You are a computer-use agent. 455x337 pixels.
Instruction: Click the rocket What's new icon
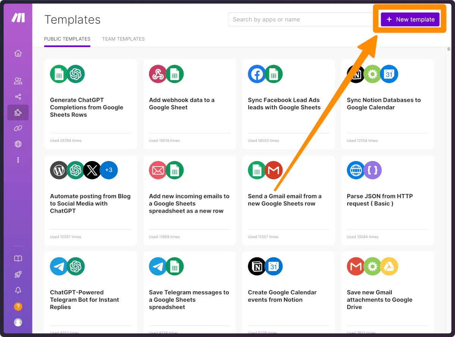pos(18,274)
